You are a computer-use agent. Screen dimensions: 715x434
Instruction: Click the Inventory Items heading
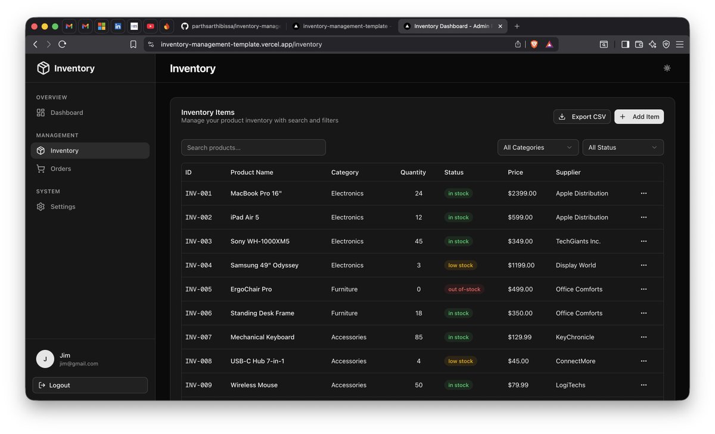tap(208, 112)
